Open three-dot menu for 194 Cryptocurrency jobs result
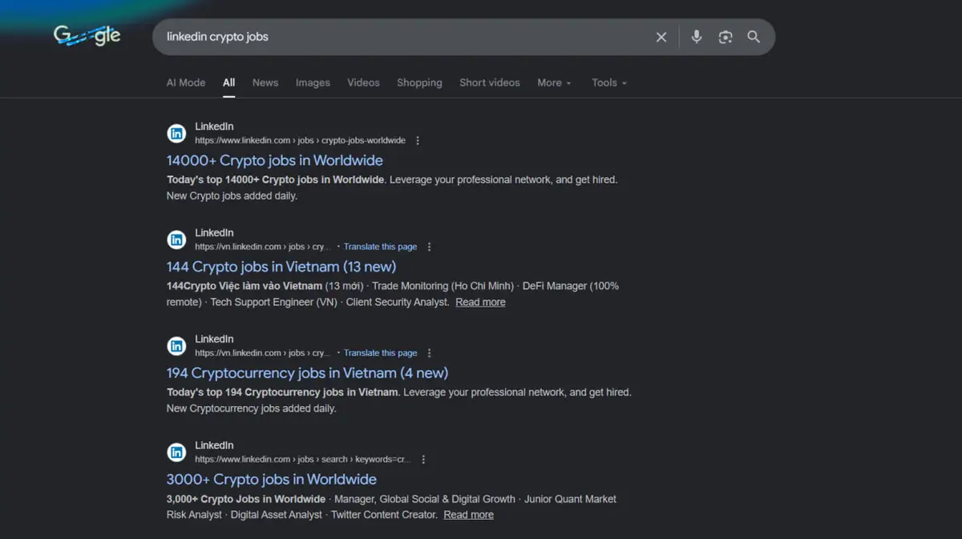 430,353
